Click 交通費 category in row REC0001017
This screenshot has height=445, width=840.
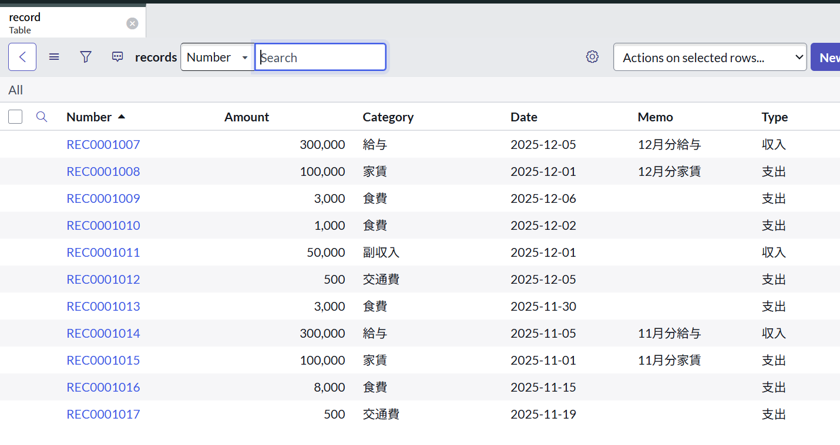[381, 414]
